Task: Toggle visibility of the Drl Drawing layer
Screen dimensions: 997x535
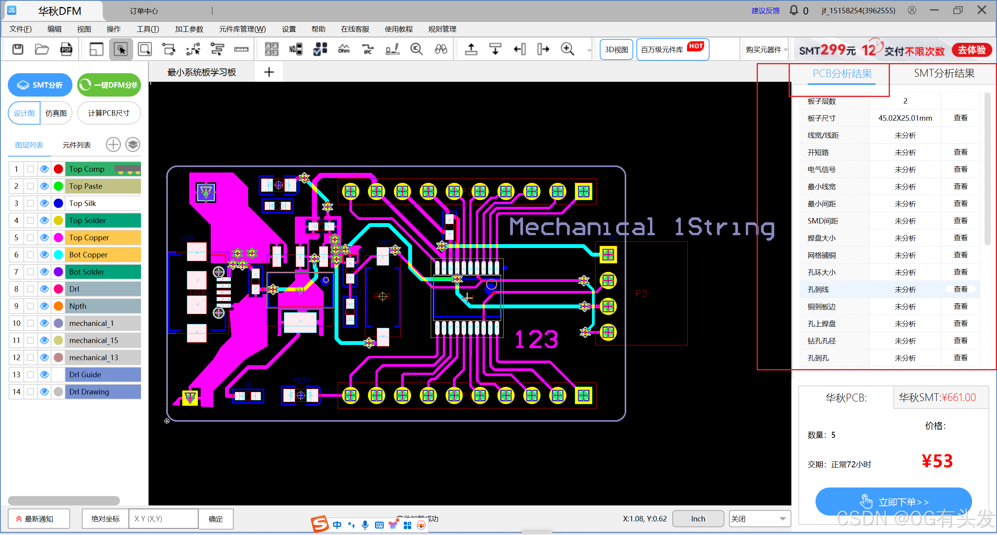Action: (x=44, y=392)
